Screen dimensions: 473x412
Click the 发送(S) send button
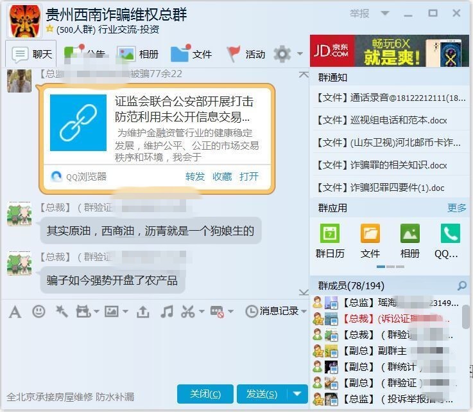click(262, 394)
